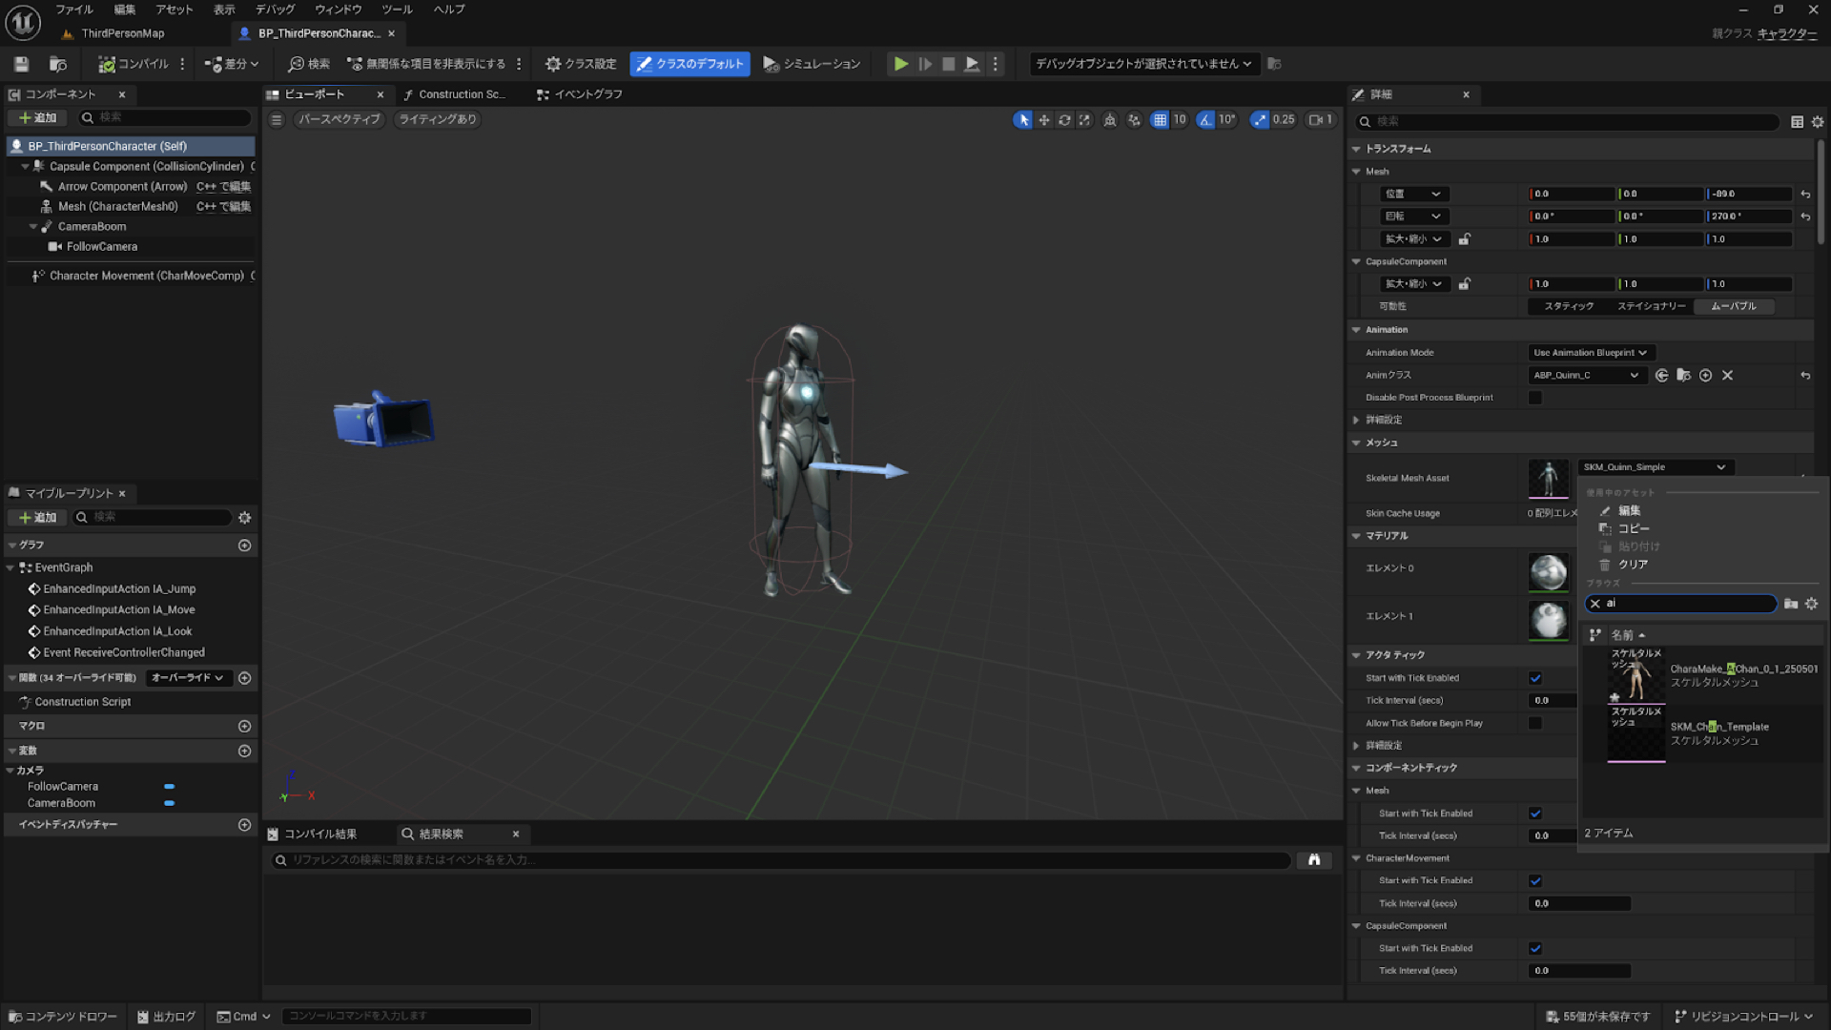Toggle Mesh scale lock icon
1831x1030 pixels.
(1465, 239)
